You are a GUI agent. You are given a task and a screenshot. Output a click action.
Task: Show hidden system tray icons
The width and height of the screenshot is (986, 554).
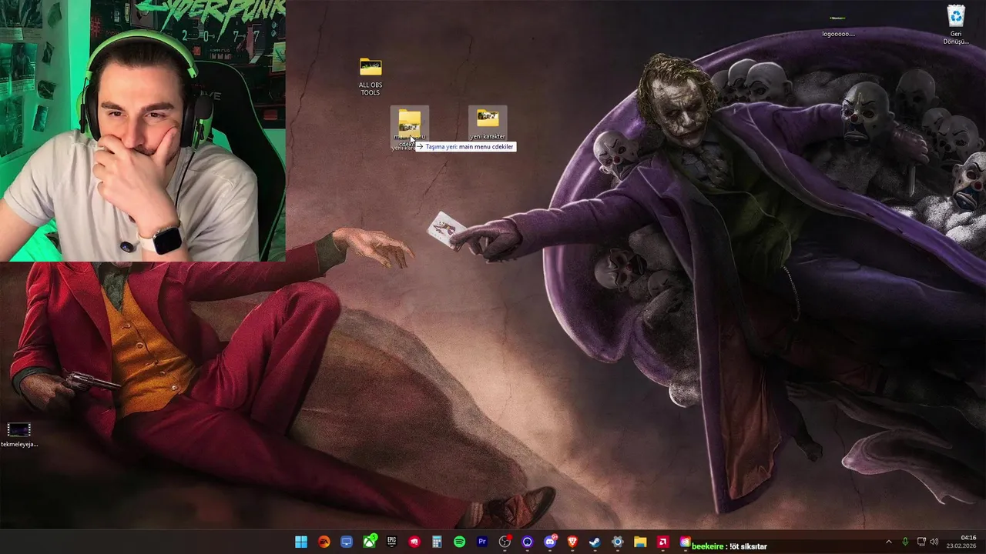click(888, 542)
